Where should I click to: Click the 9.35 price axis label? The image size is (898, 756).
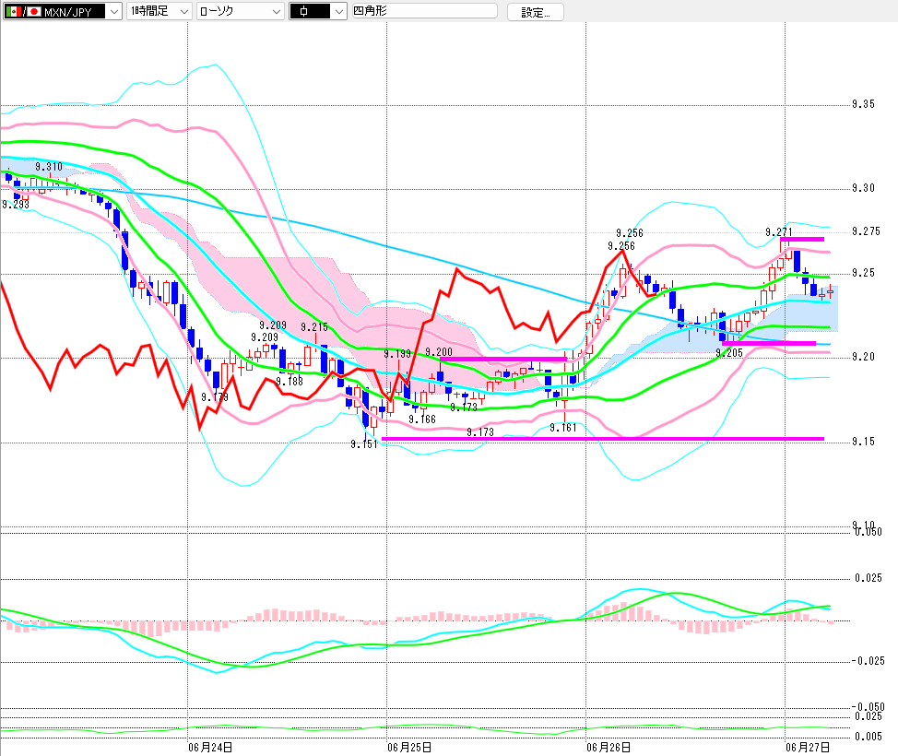(x=863, y=104)
